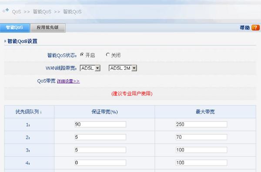This screenshot has width=261, height=172.
Task: Click max bandwidth field for queue 3
Action: (x=201, y=150)
